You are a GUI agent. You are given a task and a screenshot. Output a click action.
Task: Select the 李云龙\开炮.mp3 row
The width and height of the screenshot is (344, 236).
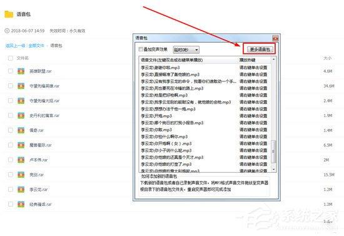(205, 116)
